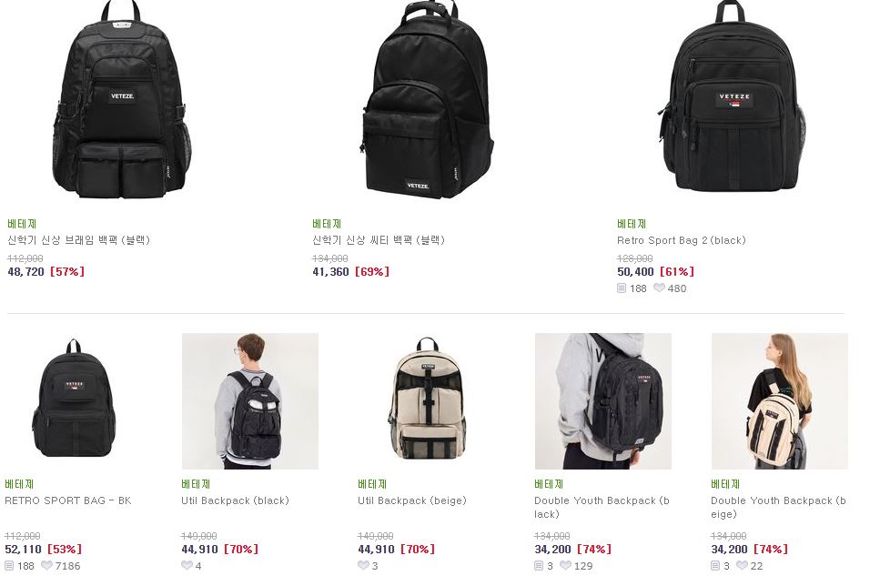Click review icon under Double Youth Backpack (beige)
This screenshot has width=870, height=586.
point(715,565)
